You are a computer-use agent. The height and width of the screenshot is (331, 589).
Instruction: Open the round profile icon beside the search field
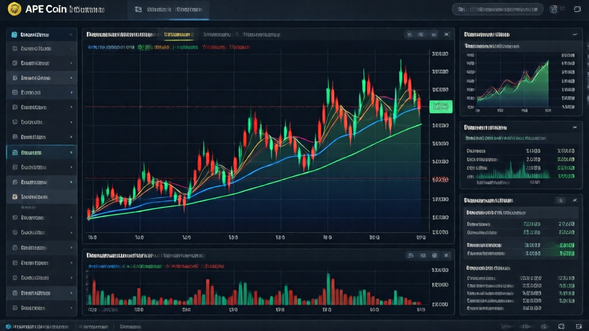[553, 9]
